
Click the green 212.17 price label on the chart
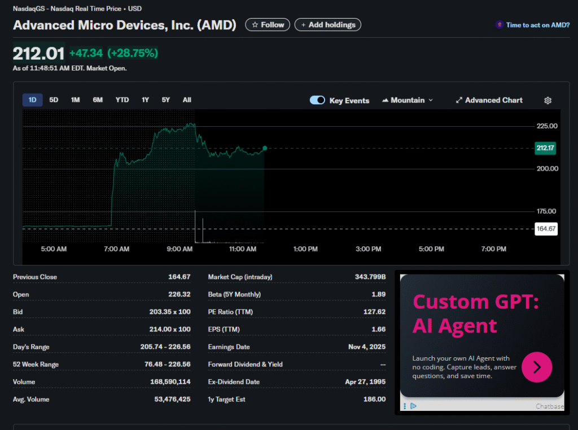click(x=545, y=148)
